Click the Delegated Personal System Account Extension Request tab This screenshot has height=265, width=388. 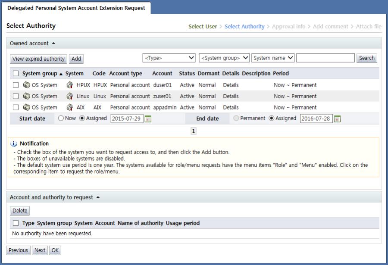[x=76, y=8]
